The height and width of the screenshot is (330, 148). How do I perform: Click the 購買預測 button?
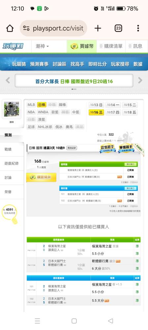41,178
